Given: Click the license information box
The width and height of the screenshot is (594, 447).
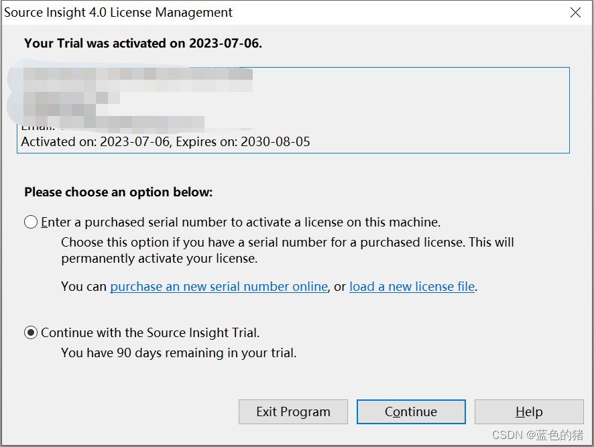Looking at the screenshot, I should (x=293, y=107).
